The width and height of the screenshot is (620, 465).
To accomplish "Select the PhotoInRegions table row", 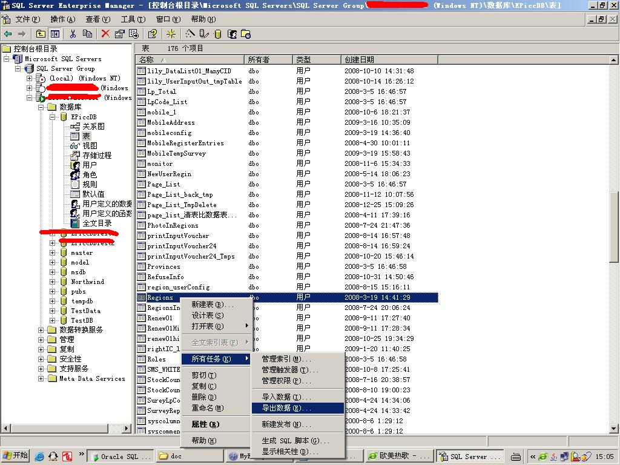I will 288,225.
